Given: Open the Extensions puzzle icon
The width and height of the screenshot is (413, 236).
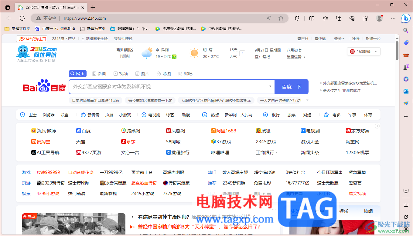Looking at the screenshot, I should [x=297, y=18].
